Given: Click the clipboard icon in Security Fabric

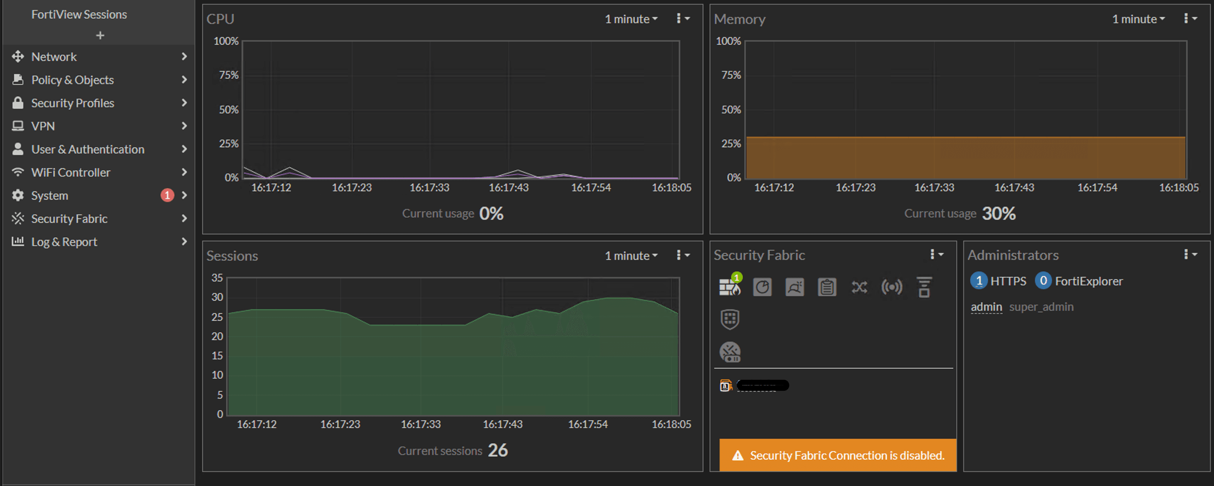Looking at the screenshot, I should pos(826,287).
